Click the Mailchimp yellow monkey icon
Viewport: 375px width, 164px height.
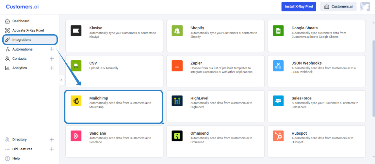pyautogui.click(x=76, y=101)
